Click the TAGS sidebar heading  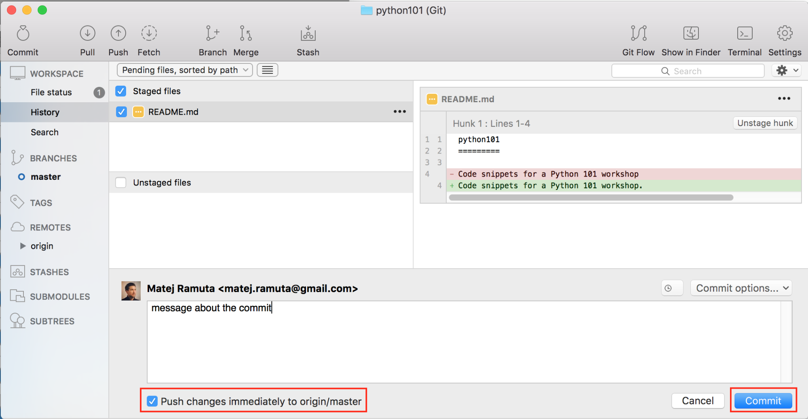tap(41, 203)
